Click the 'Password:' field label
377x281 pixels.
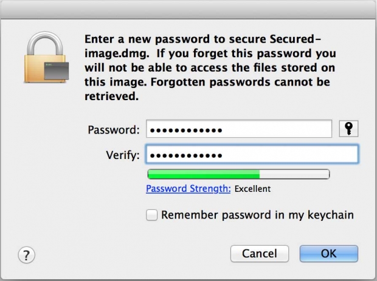pyautogui.click(x=114, y=130)
